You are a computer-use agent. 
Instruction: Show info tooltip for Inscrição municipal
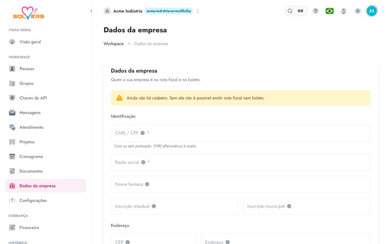point(289,206)
